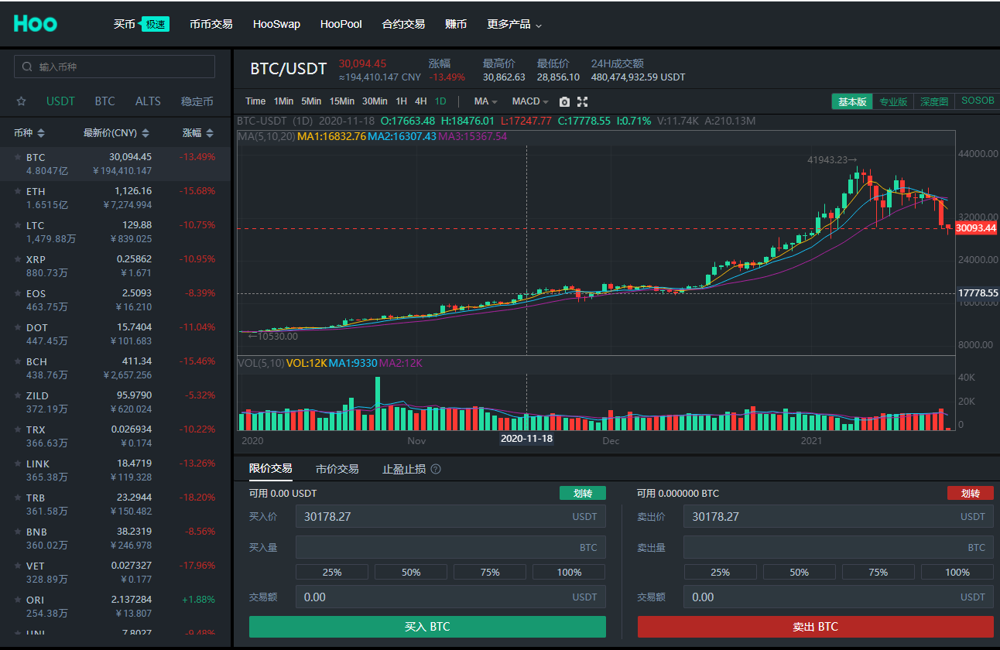Switch to the 市价交易 tab
This screenshot has width=1000, height=650.
(337, 469)
